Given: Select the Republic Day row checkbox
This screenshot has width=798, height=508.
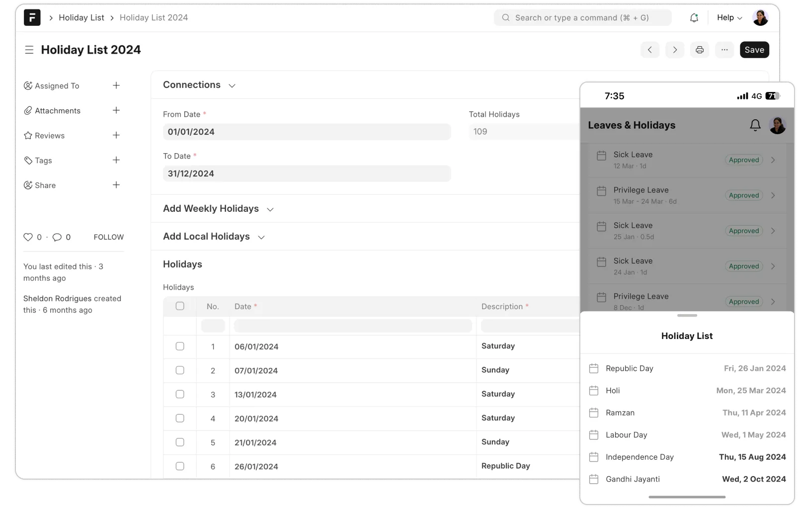Looking at the screenshot, I should pos(180,466).
